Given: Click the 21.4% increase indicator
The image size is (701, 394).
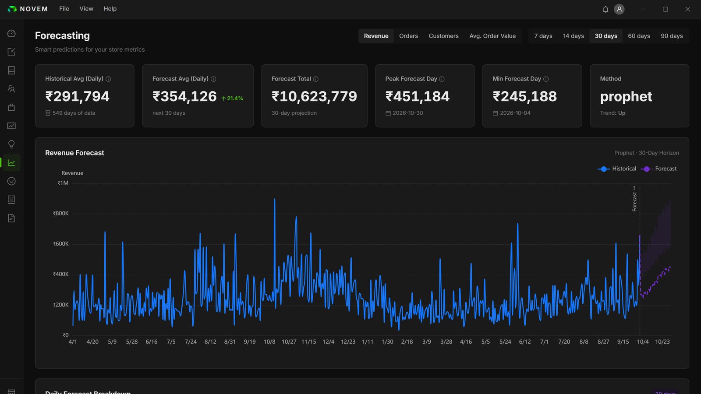Looking at the screenshot, I should click(232, 98).
